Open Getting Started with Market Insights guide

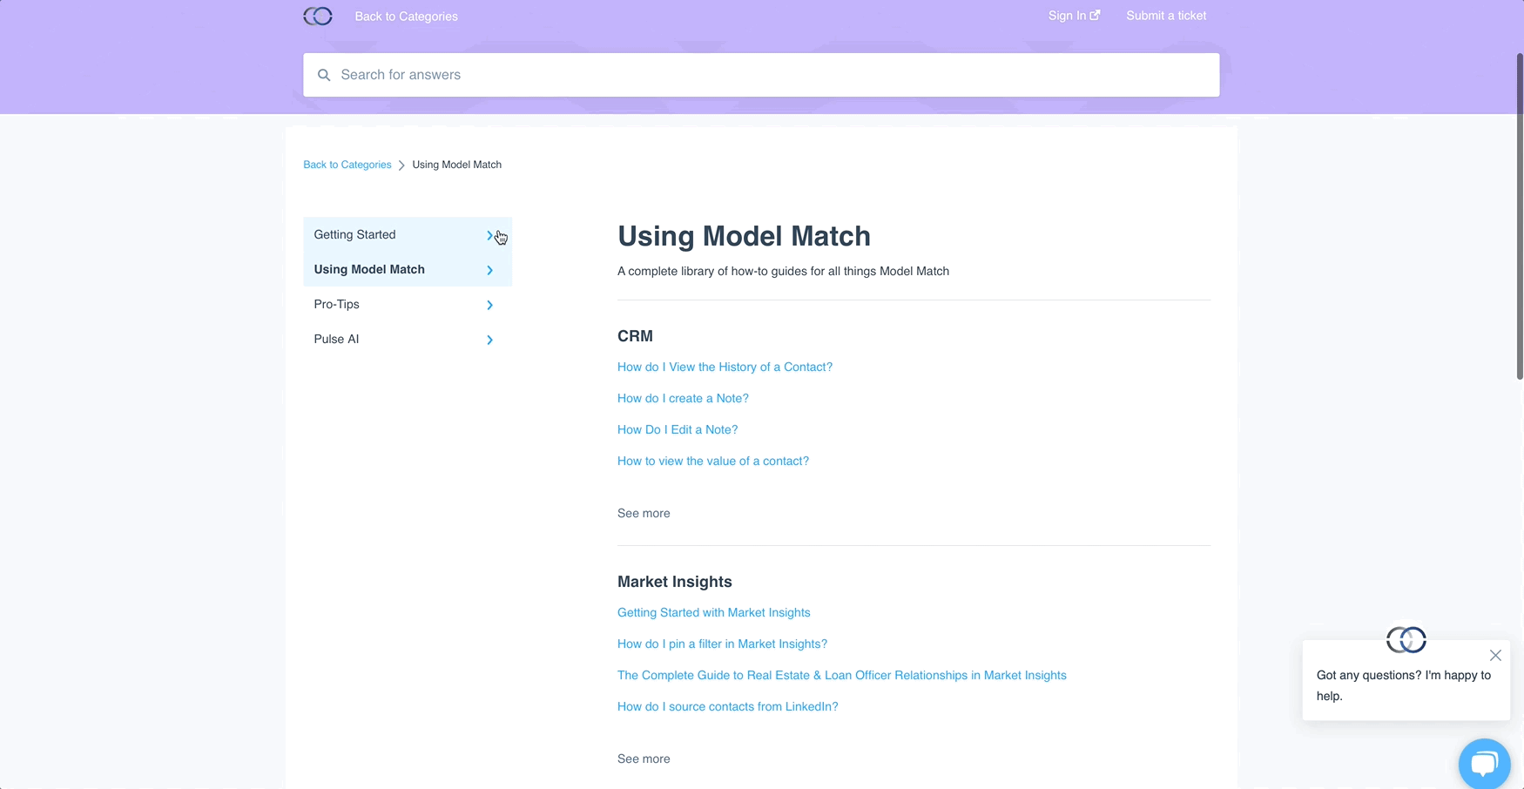[713, 612]
